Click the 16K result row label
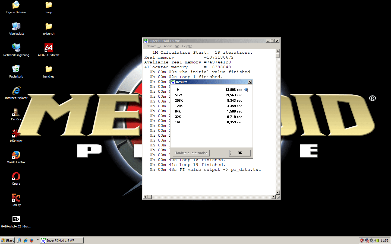Image resolution: width=391 pixels, height=244 pixels. click(x=178, y=122)
